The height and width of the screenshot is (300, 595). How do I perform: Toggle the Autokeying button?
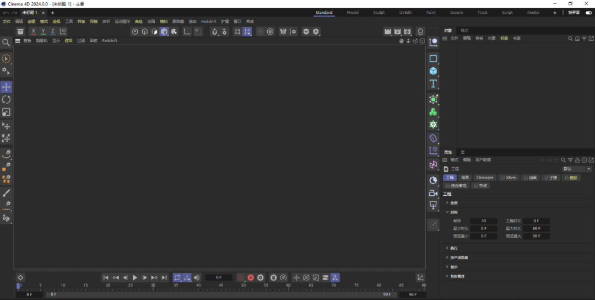coord(251,277)
